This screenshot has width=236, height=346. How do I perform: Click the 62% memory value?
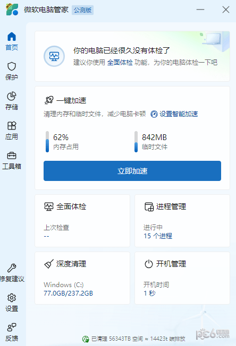click(x=61, y=137)
